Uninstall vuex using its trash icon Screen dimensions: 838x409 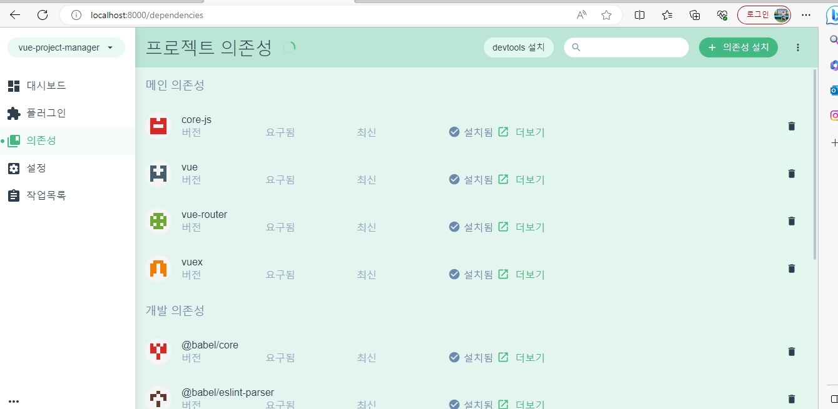791,269
